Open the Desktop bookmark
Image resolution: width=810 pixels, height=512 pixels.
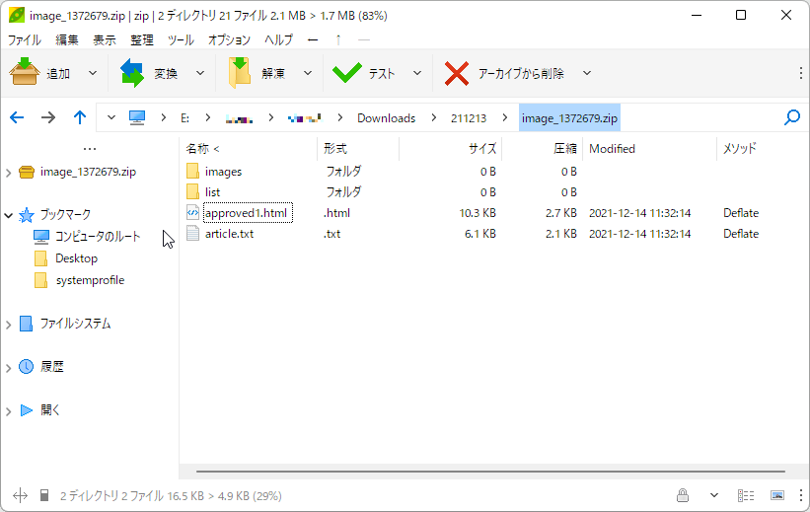[76, 257]
